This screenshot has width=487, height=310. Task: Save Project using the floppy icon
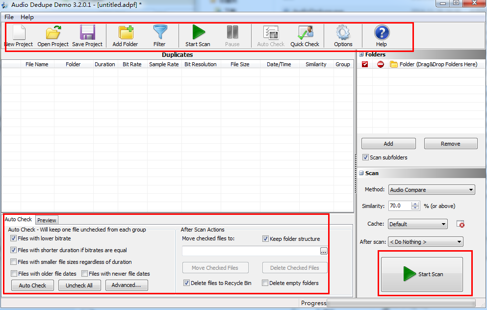click(87, 36)
